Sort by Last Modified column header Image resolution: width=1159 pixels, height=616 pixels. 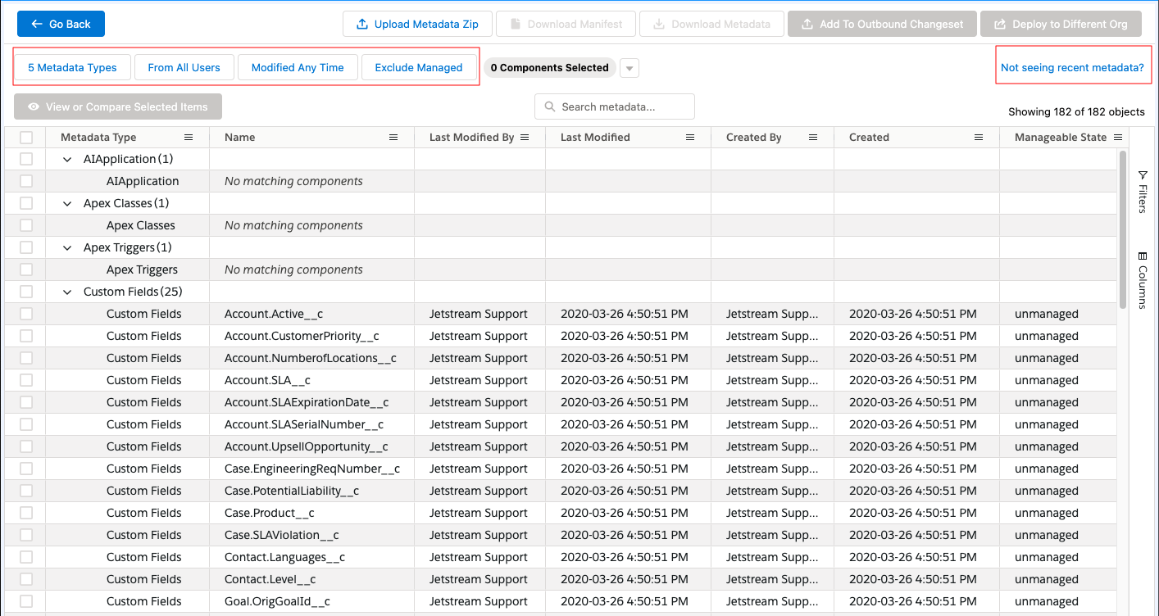pyautogui.click(x=595, y=138)
